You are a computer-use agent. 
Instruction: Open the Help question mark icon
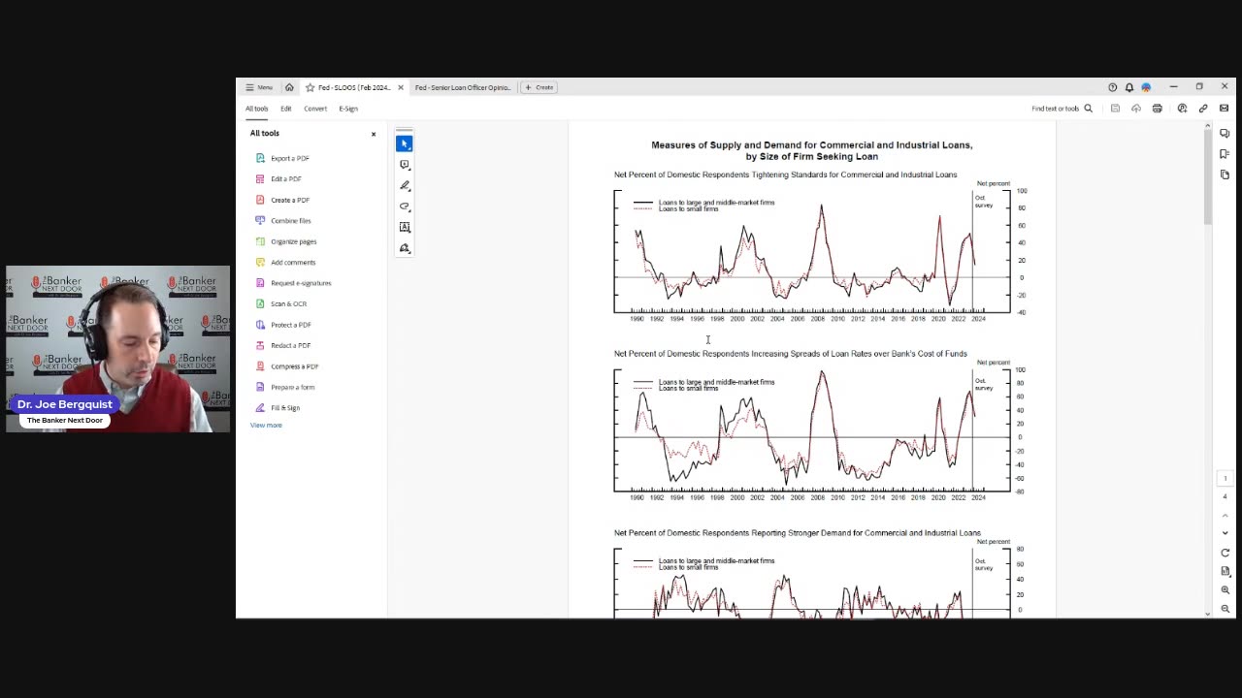[x=1113, y=87]
